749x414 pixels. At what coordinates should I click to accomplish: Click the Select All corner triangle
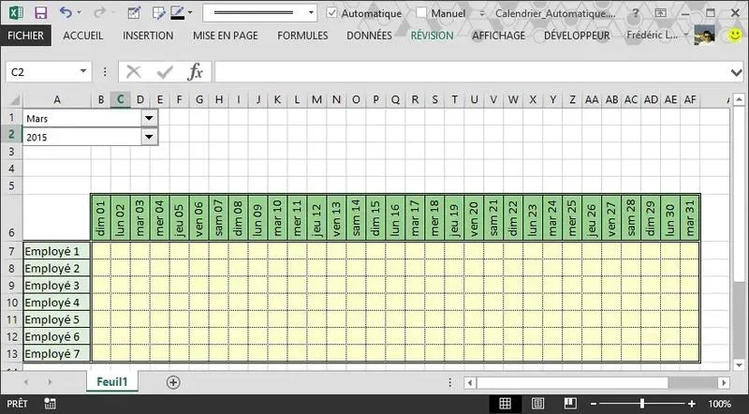(x=15, y=100)
